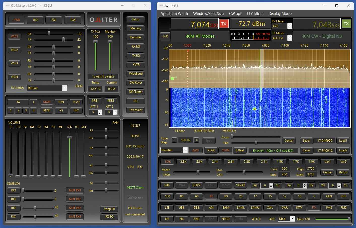This screenshot has width=356, height=228.
Task: Click the Rit value up arrow
Action: coord(271,184)
